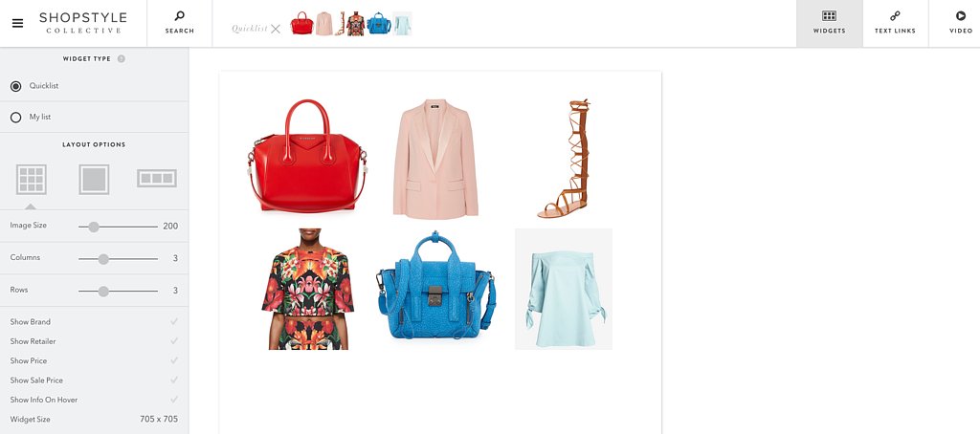
Task: Open the Text Links tab
Action: click(895, 23)
